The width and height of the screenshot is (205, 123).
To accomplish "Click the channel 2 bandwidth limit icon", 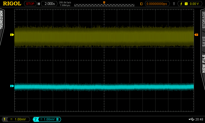I will pyautogui.click(x=57, y=119).
